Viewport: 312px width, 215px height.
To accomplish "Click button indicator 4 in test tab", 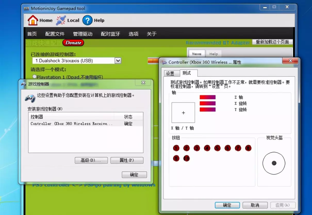I will pyautogui.click(x=207, y=148).
